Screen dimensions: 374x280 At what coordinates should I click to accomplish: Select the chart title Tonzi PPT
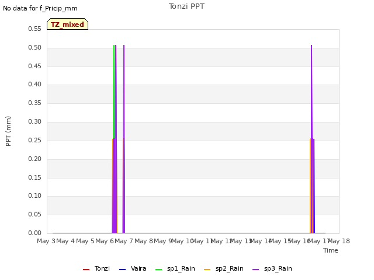pyautogui.click(x=186, y=6)
